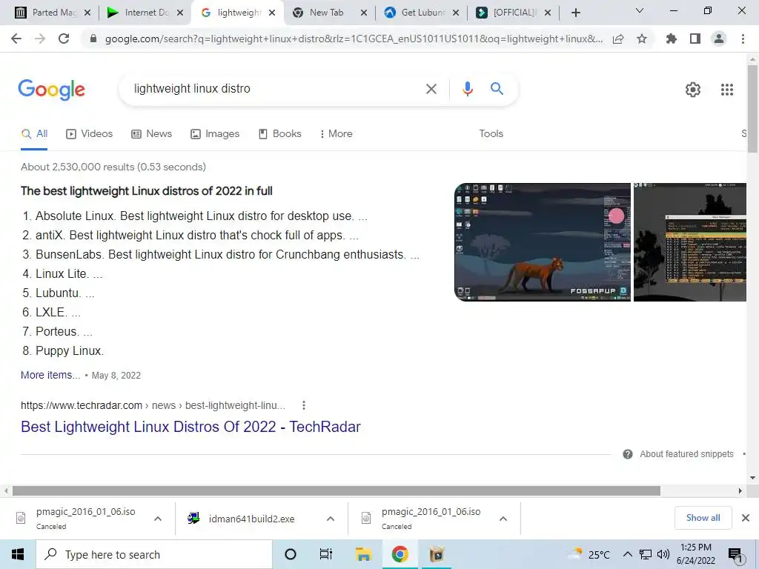
Task: Click the vertical page scrollbar thumb
Action: pyautogui.click(x=752, y=110)
